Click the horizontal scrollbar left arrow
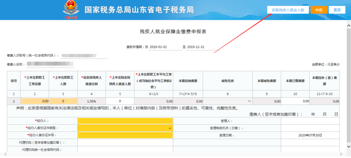 click(x=6, y=154)
